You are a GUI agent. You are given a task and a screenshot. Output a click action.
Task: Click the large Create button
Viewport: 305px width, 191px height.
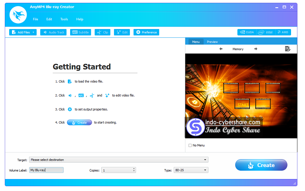[x=261, y=165]
